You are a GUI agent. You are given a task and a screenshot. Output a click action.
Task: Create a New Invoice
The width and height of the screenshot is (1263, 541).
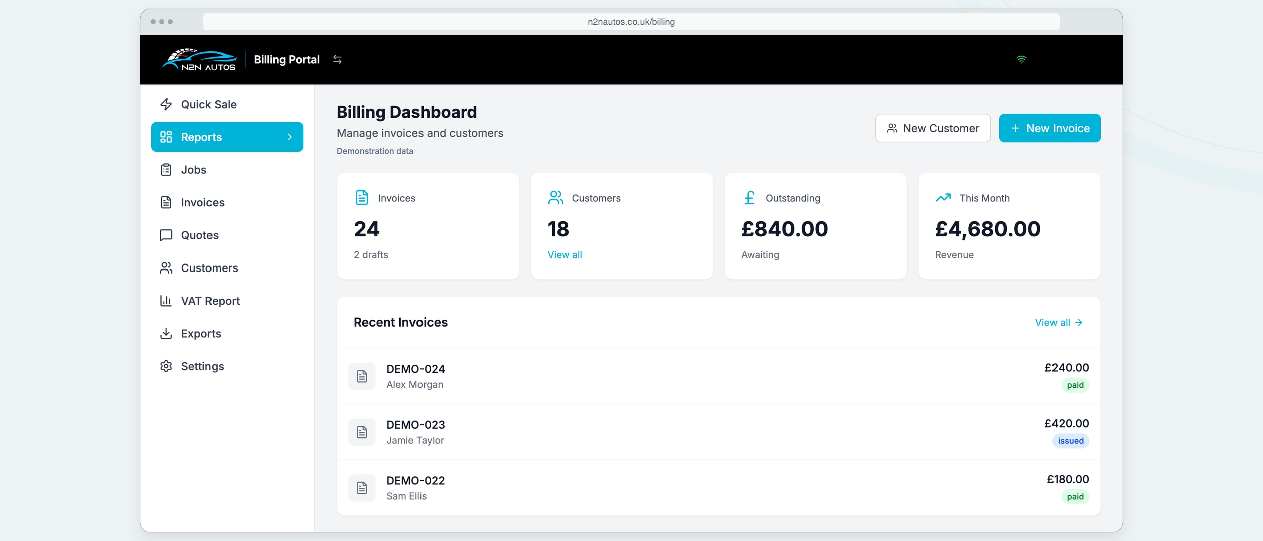coord(1049,128)
